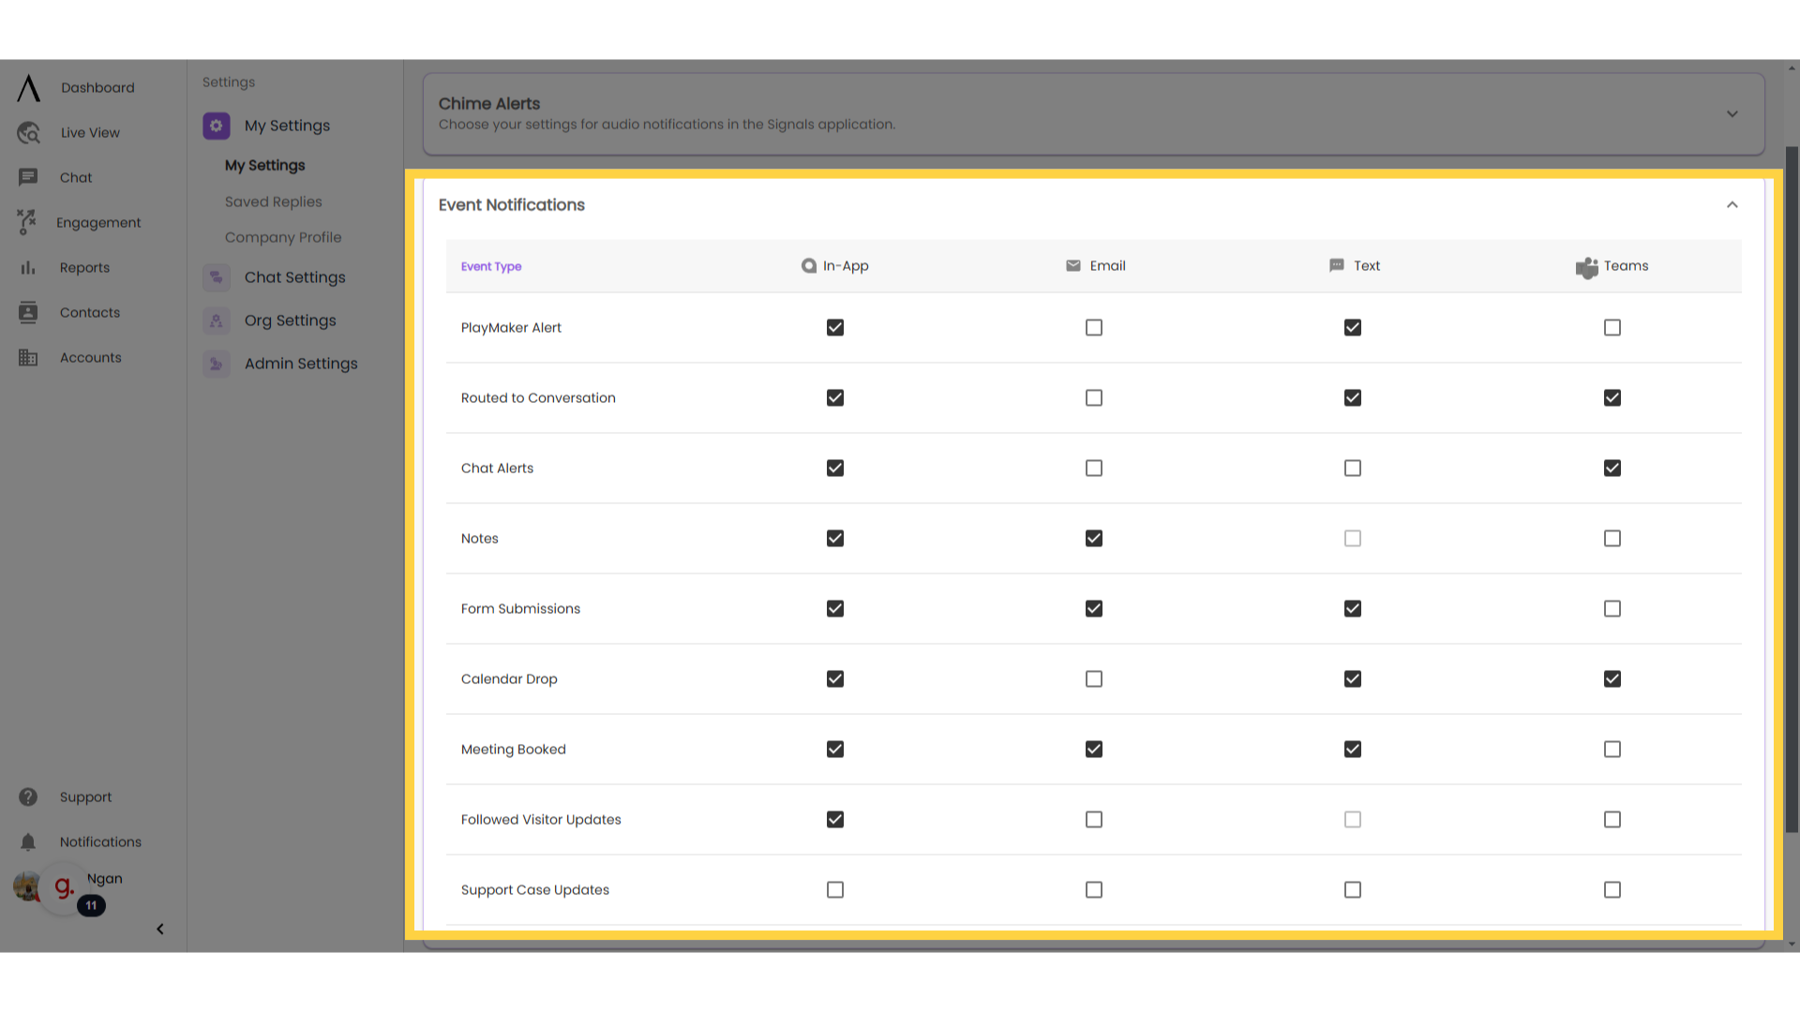Enable Text notification for Chat Alerts
The width and height of the screenshot is (1800, 1012).
1353,467
